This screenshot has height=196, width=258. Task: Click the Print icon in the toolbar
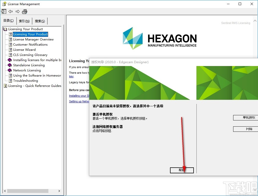[x=24, y=11]
